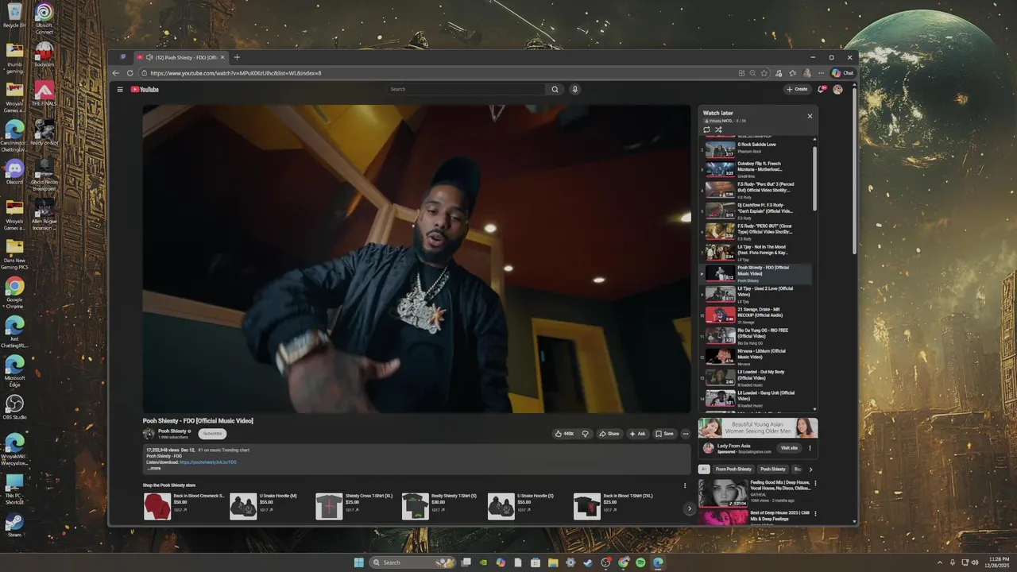Open options for 'Feeling Good Mix' video
1017x572 pixels.
[815, 483]
